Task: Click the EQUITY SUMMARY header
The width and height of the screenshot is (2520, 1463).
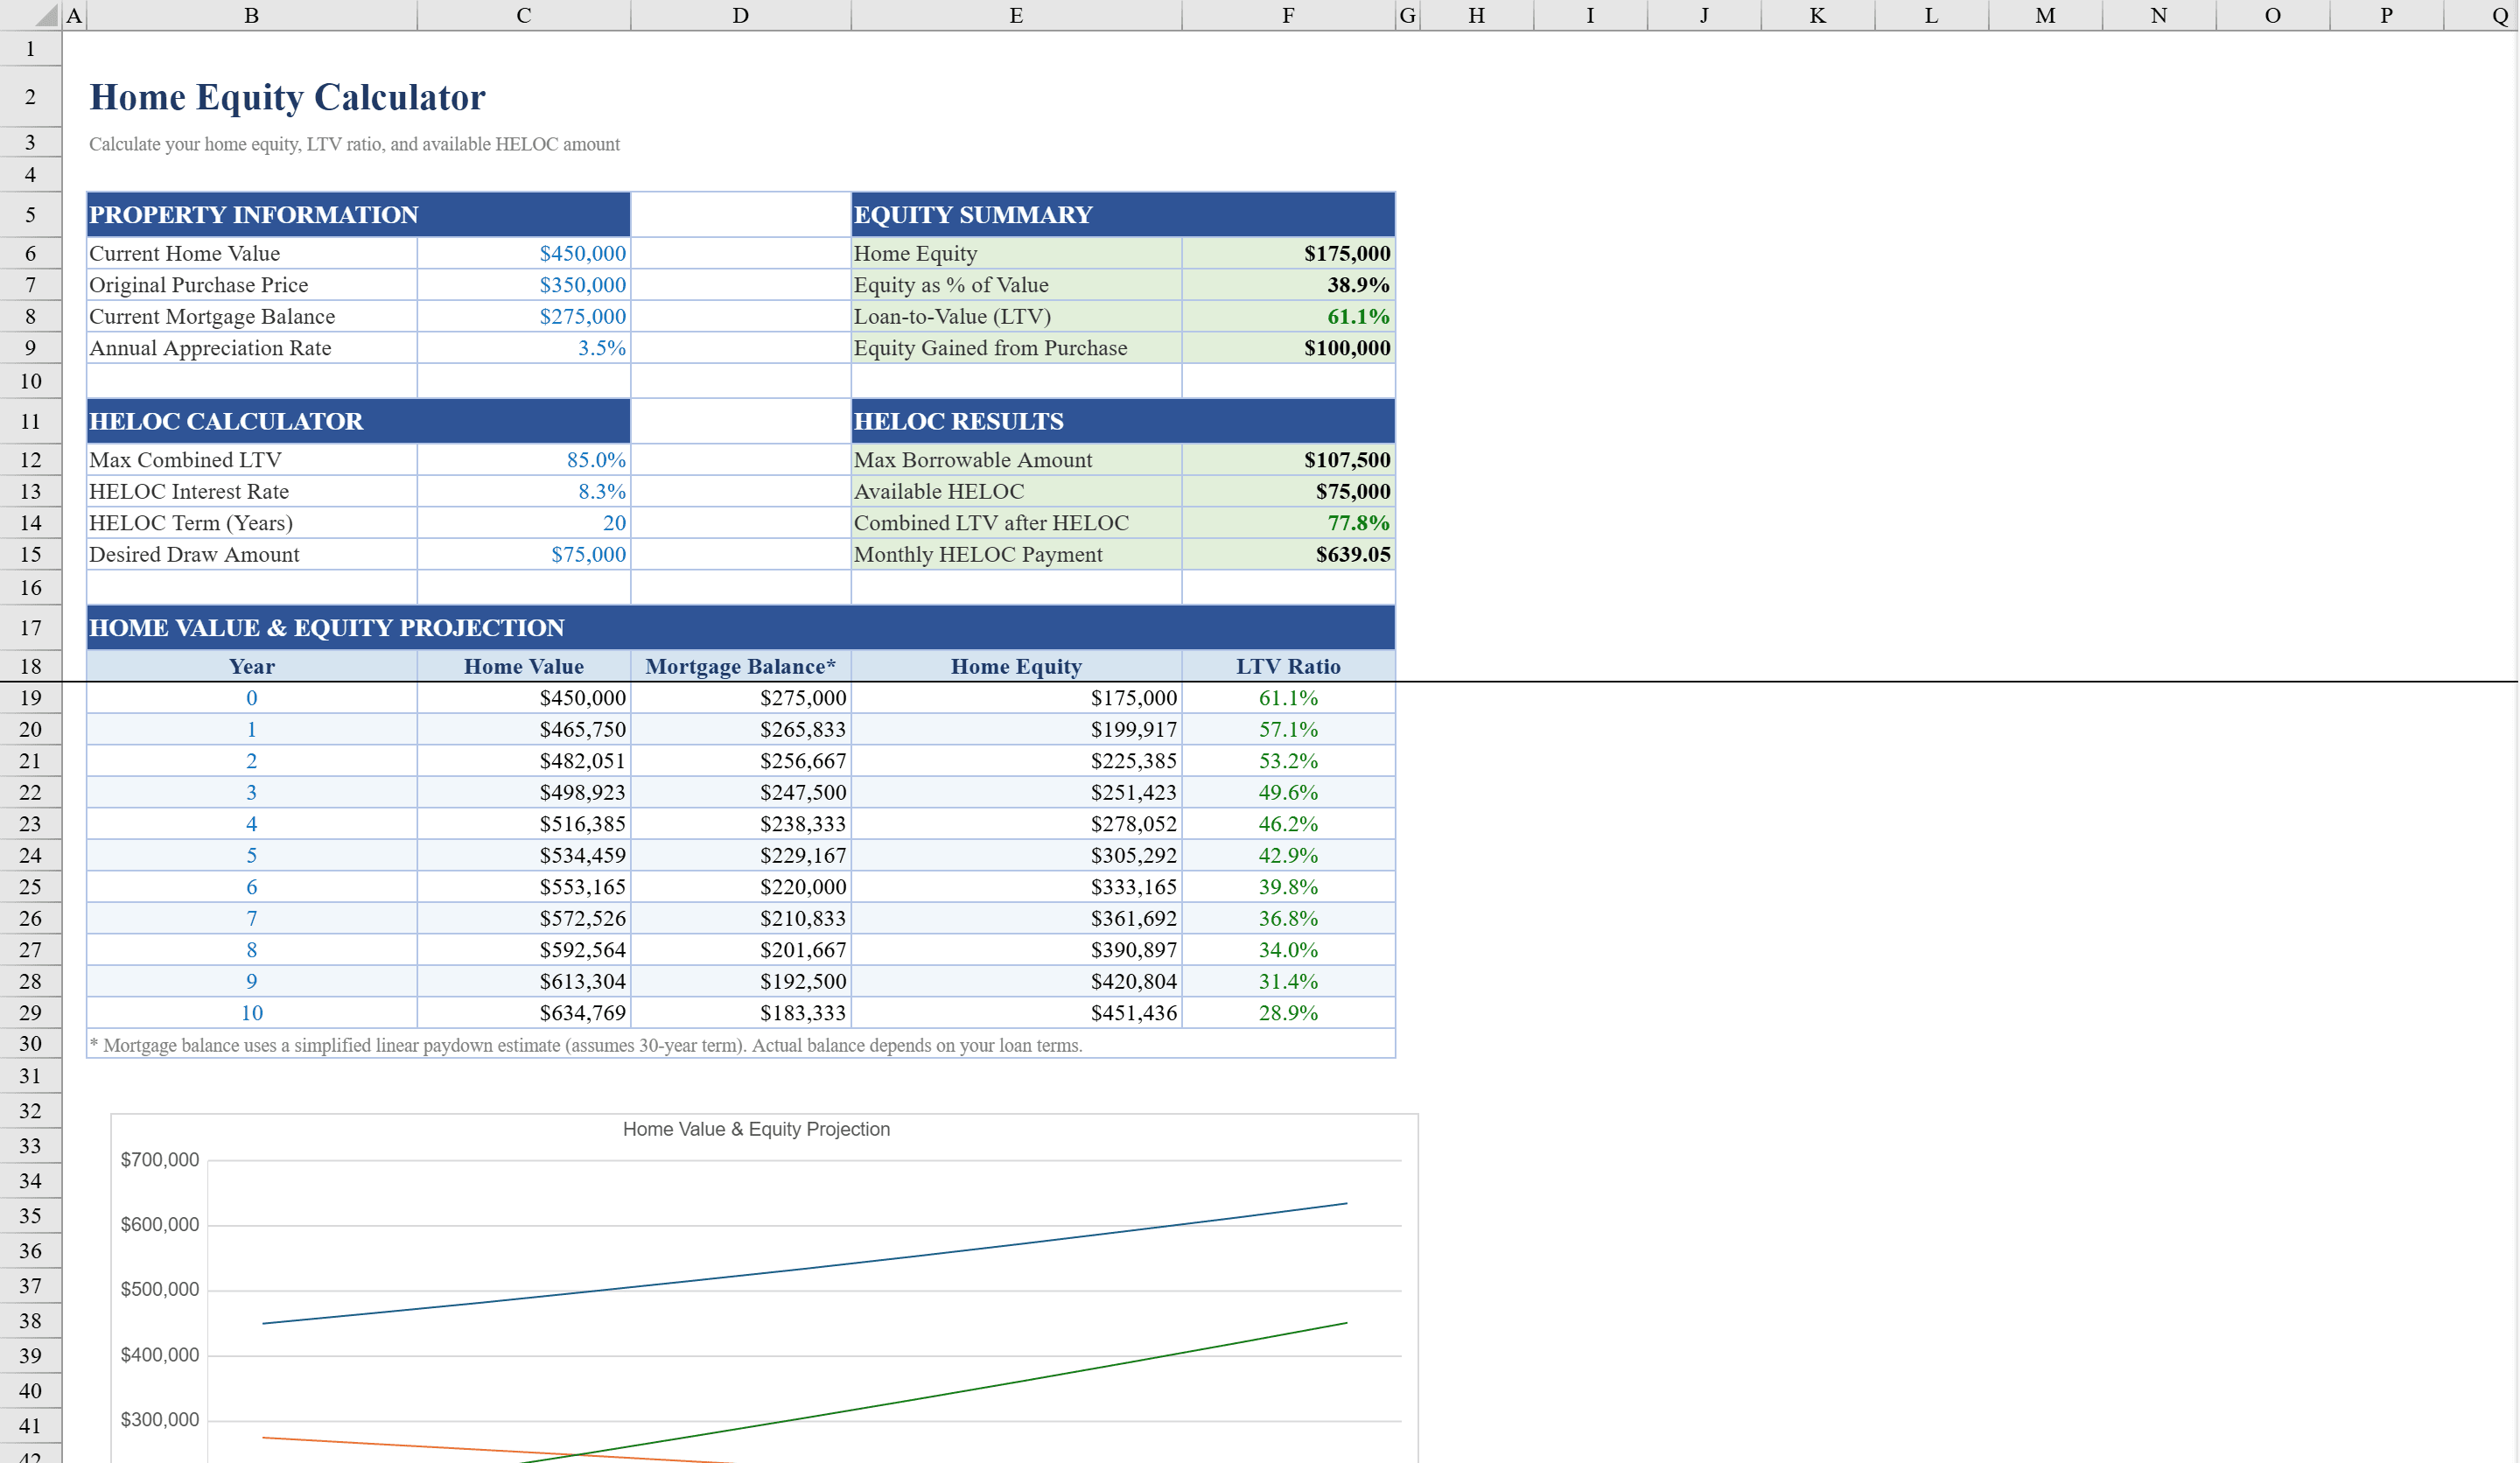Action: click(x=1123, y=214)
